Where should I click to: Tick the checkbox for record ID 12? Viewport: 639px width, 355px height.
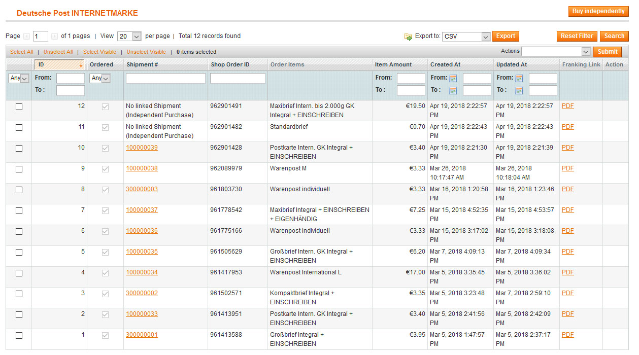tap(19, 106)
